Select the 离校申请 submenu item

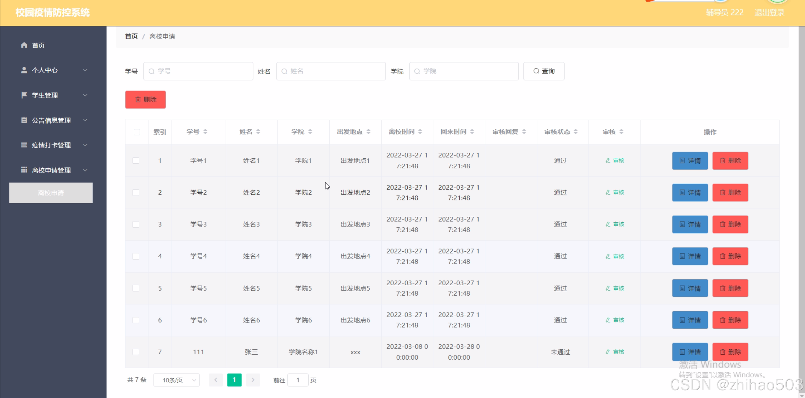tap(51, 193)
